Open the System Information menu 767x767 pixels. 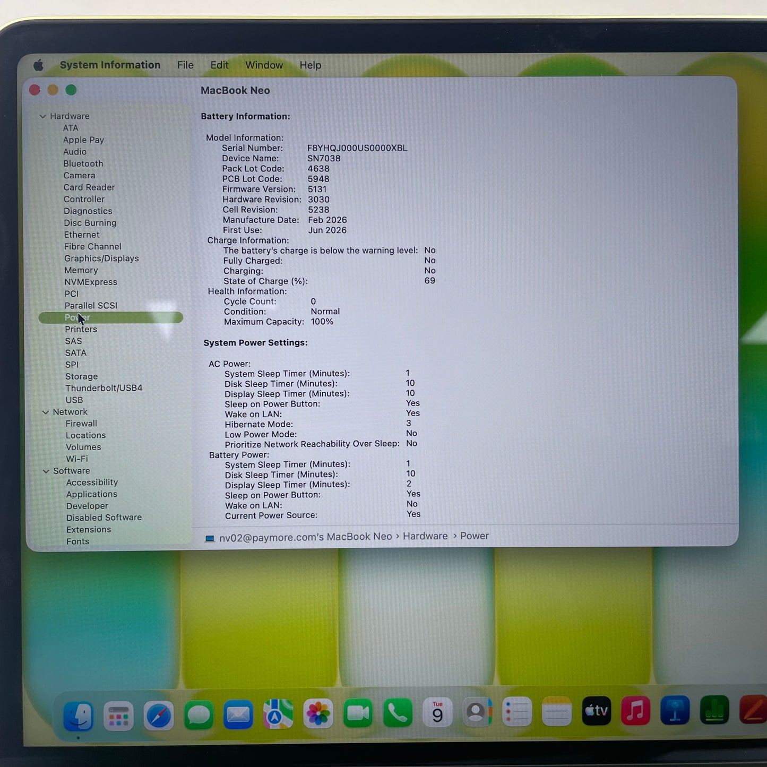point(110,65)
